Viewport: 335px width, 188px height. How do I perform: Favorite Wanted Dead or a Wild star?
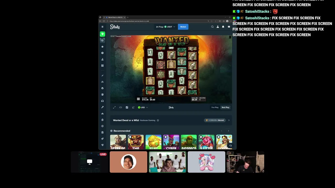tap(158, 120)
